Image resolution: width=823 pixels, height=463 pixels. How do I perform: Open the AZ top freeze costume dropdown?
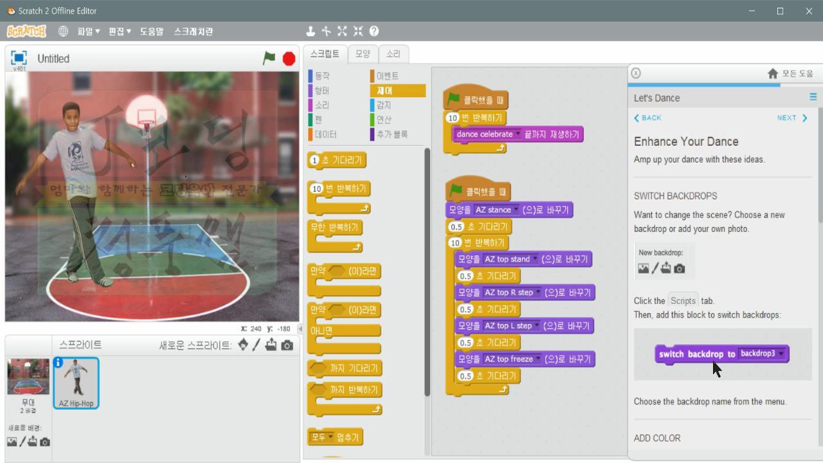point(512,359)
